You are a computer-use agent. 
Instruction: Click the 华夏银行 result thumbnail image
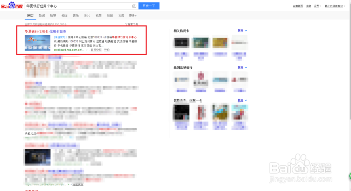pyautogui.click(x=38, y=43)
